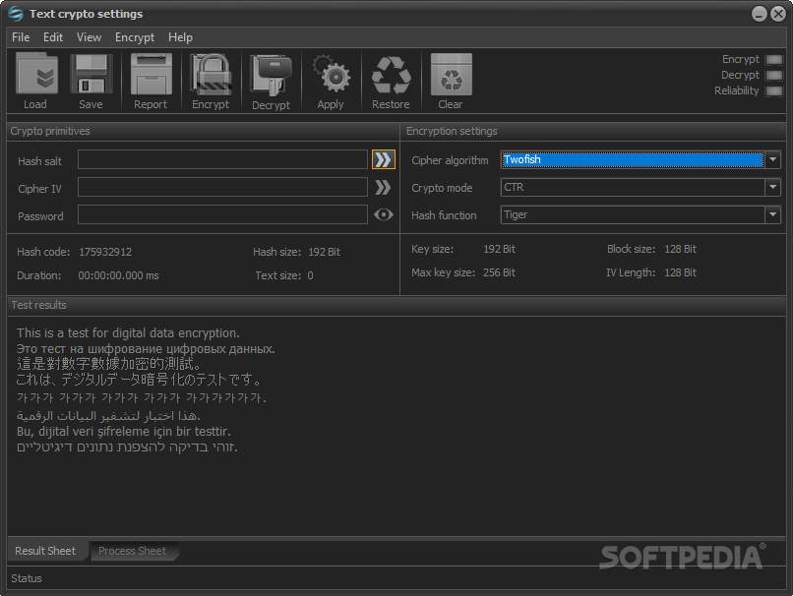The image size is (793, 596).
Task: Toggle the Encrypt status indicator
Action: pos(773,60)
